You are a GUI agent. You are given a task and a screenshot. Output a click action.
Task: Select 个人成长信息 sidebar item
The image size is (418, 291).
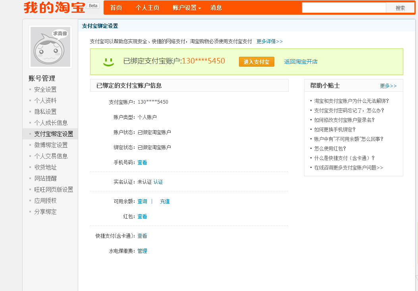click(51, 123)
